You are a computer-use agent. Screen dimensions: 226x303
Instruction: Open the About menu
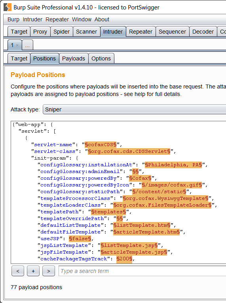102,19
